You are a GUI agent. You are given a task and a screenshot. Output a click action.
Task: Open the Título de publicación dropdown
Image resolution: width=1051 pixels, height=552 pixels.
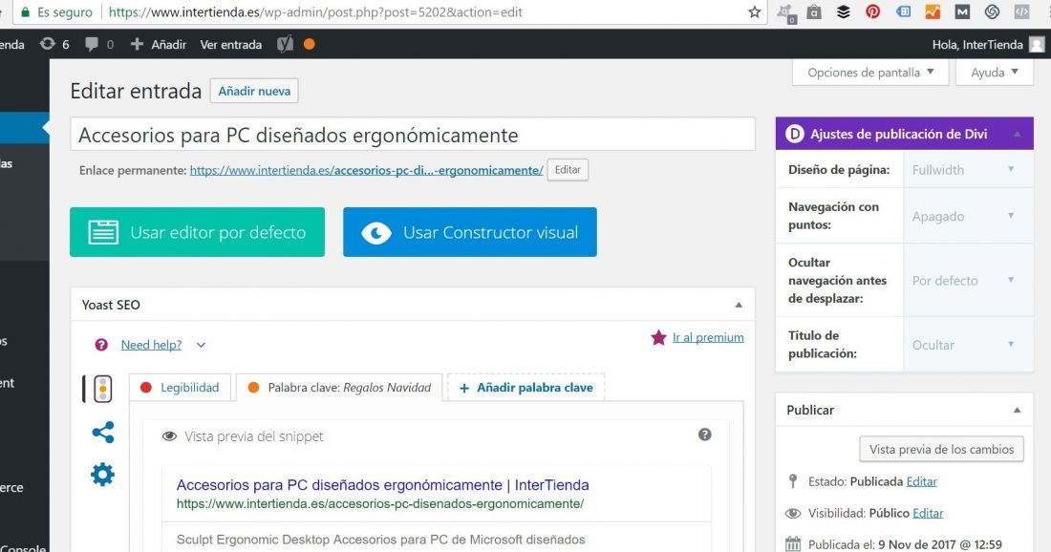[968, 345]
